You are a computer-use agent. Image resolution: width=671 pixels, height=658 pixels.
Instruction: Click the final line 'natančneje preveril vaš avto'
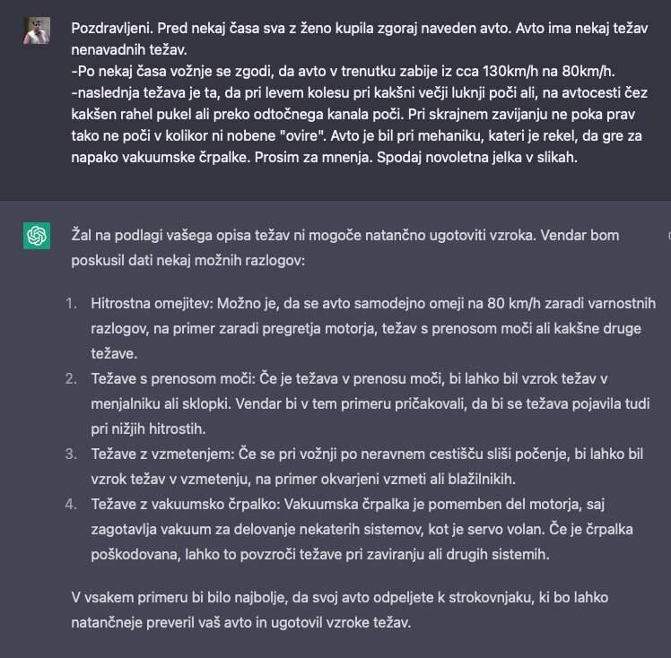pyautogui.click(x=241, y=622)
